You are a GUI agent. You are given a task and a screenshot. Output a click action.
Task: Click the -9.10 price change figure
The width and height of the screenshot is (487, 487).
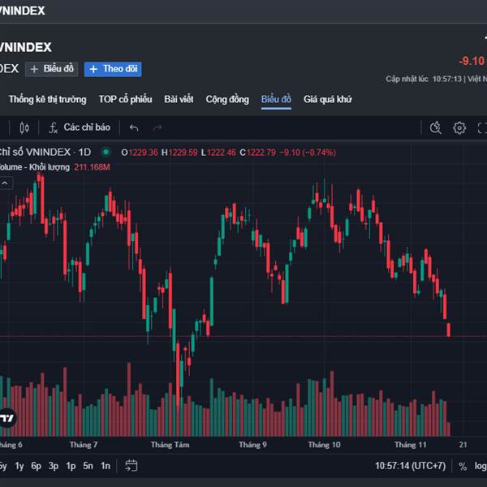(472, 61)
